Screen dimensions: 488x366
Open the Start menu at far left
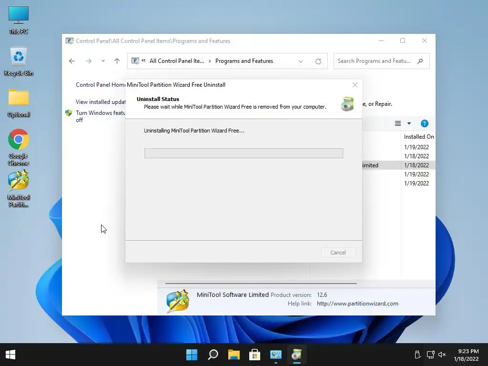coord(10,355)
